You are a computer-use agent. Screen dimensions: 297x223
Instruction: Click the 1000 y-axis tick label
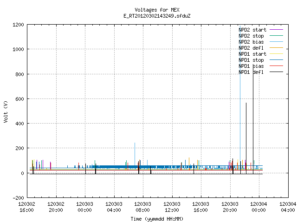click(x=18, y=50)
